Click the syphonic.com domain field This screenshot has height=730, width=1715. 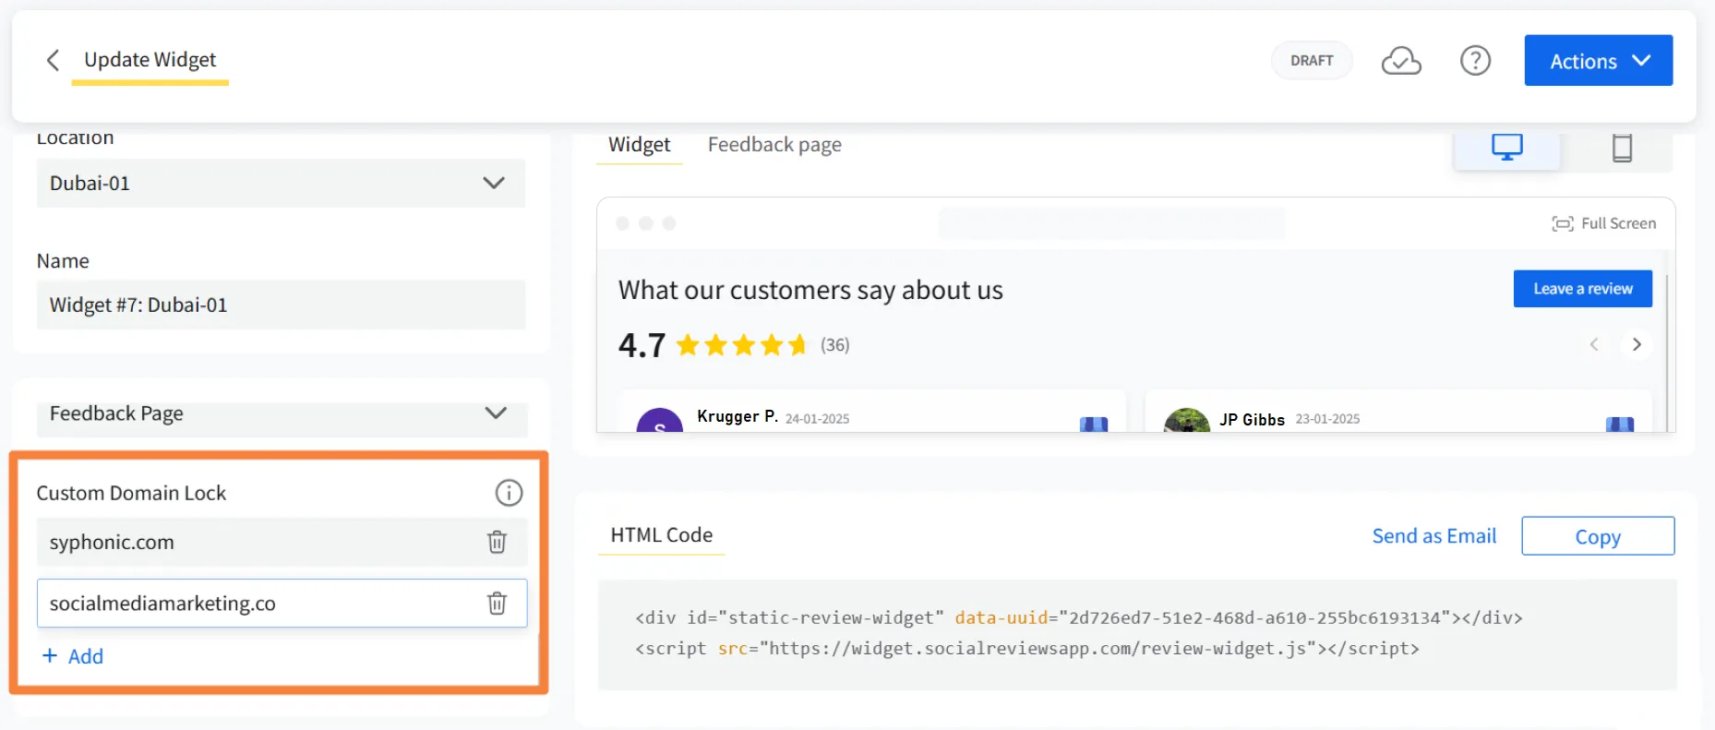tap(281, 542)
